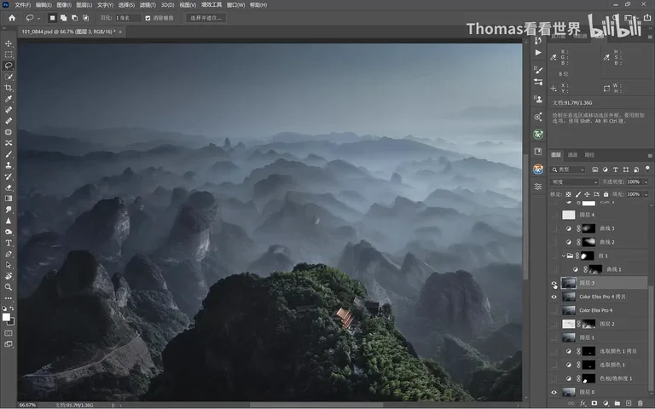The image size is (655, 409).
Task: Click Add layer mask icon
Action: pyautogui.click(x=594, y=403)
